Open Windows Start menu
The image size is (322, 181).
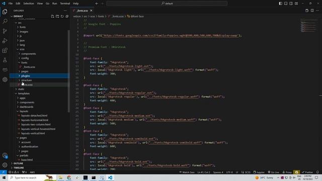(4, 177)
